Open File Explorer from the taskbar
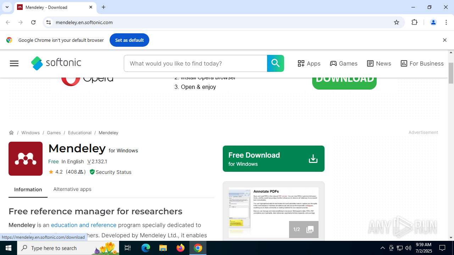This screenshot has width=454, height=255. (163, 248)
